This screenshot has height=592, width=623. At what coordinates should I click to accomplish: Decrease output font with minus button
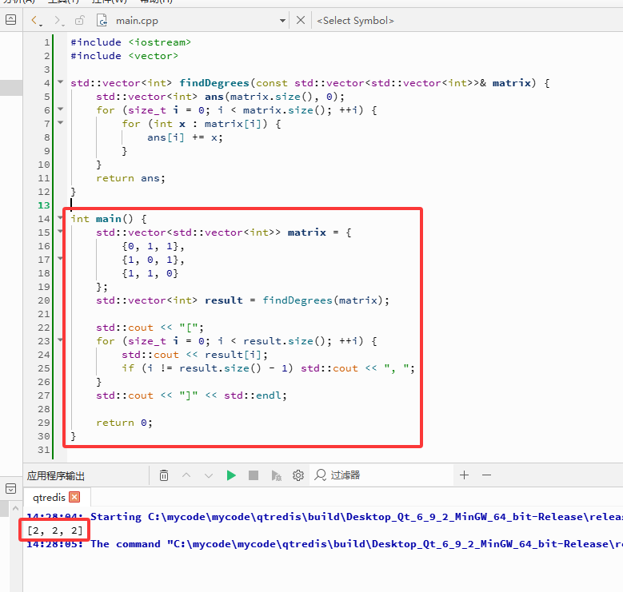click(x=487, y=475)
